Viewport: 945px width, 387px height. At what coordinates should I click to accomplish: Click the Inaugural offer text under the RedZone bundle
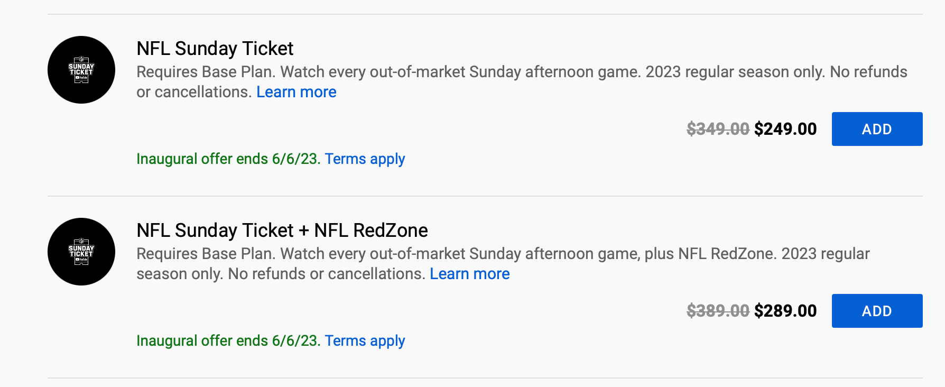[x=228, y=341]
